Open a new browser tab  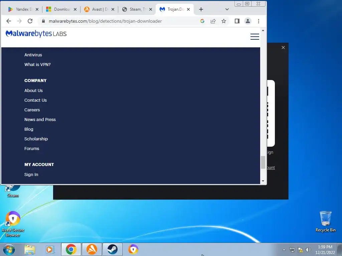(x=201, y=9)
